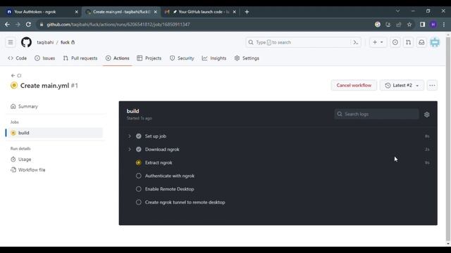This screenshot has width=451, height=253.
Task: Open Chrome three-dot menu
Action: click(444, 25)
